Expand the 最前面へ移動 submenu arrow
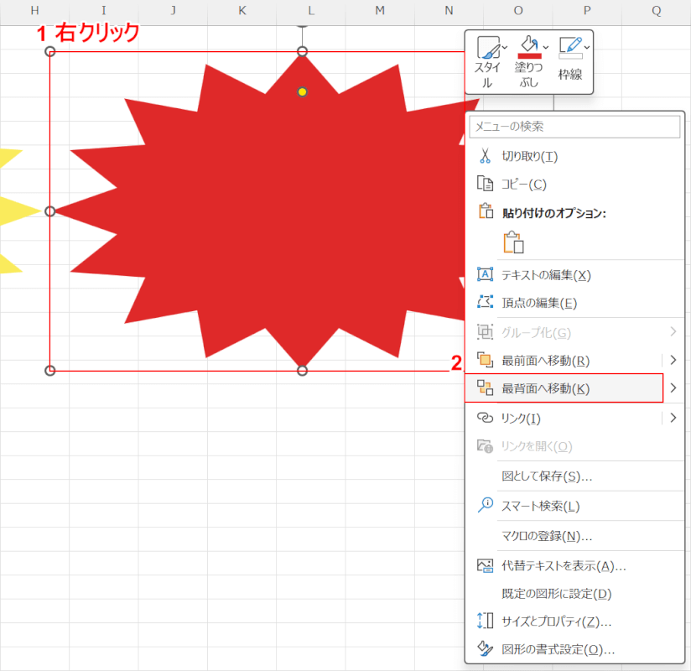This screenshot has width=691, height=671. tap(673, 360)
